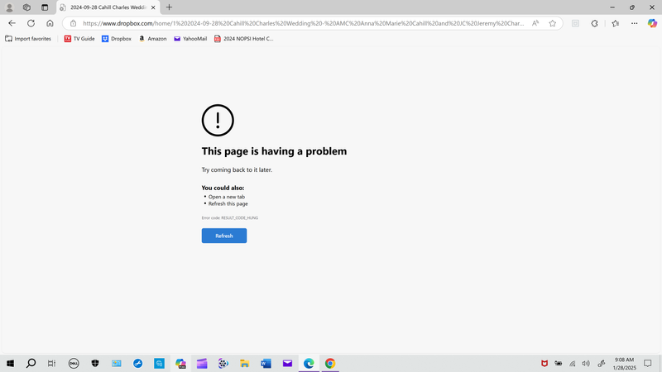Screen dimensions: 662x372
Task: Open McAfee tray icon
Action: [x=544, y=363]
